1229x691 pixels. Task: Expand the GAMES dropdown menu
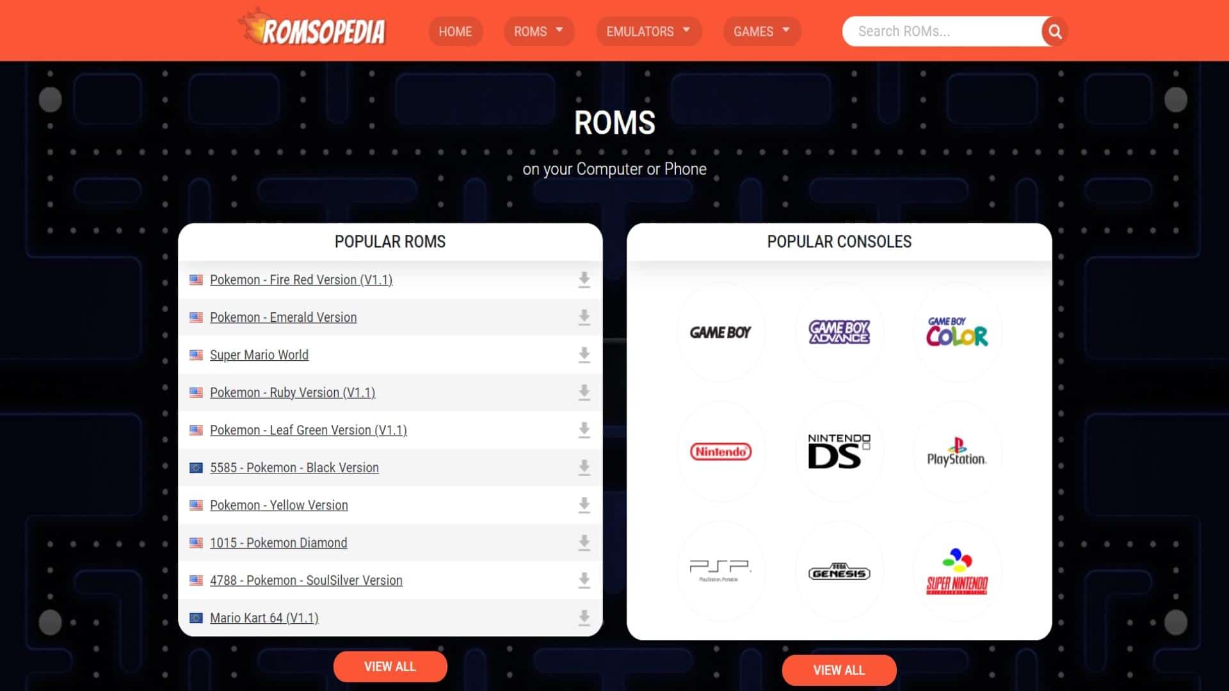point(762,31)
